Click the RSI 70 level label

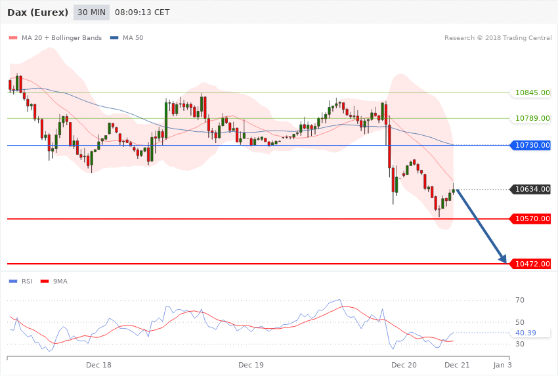pos(520,300)
